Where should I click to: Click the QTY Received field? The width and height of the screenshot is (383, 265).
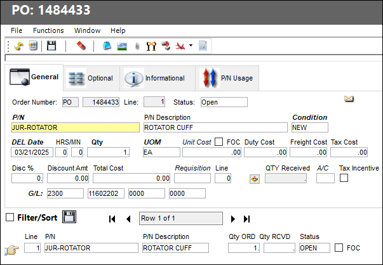[x=286, y=178]
